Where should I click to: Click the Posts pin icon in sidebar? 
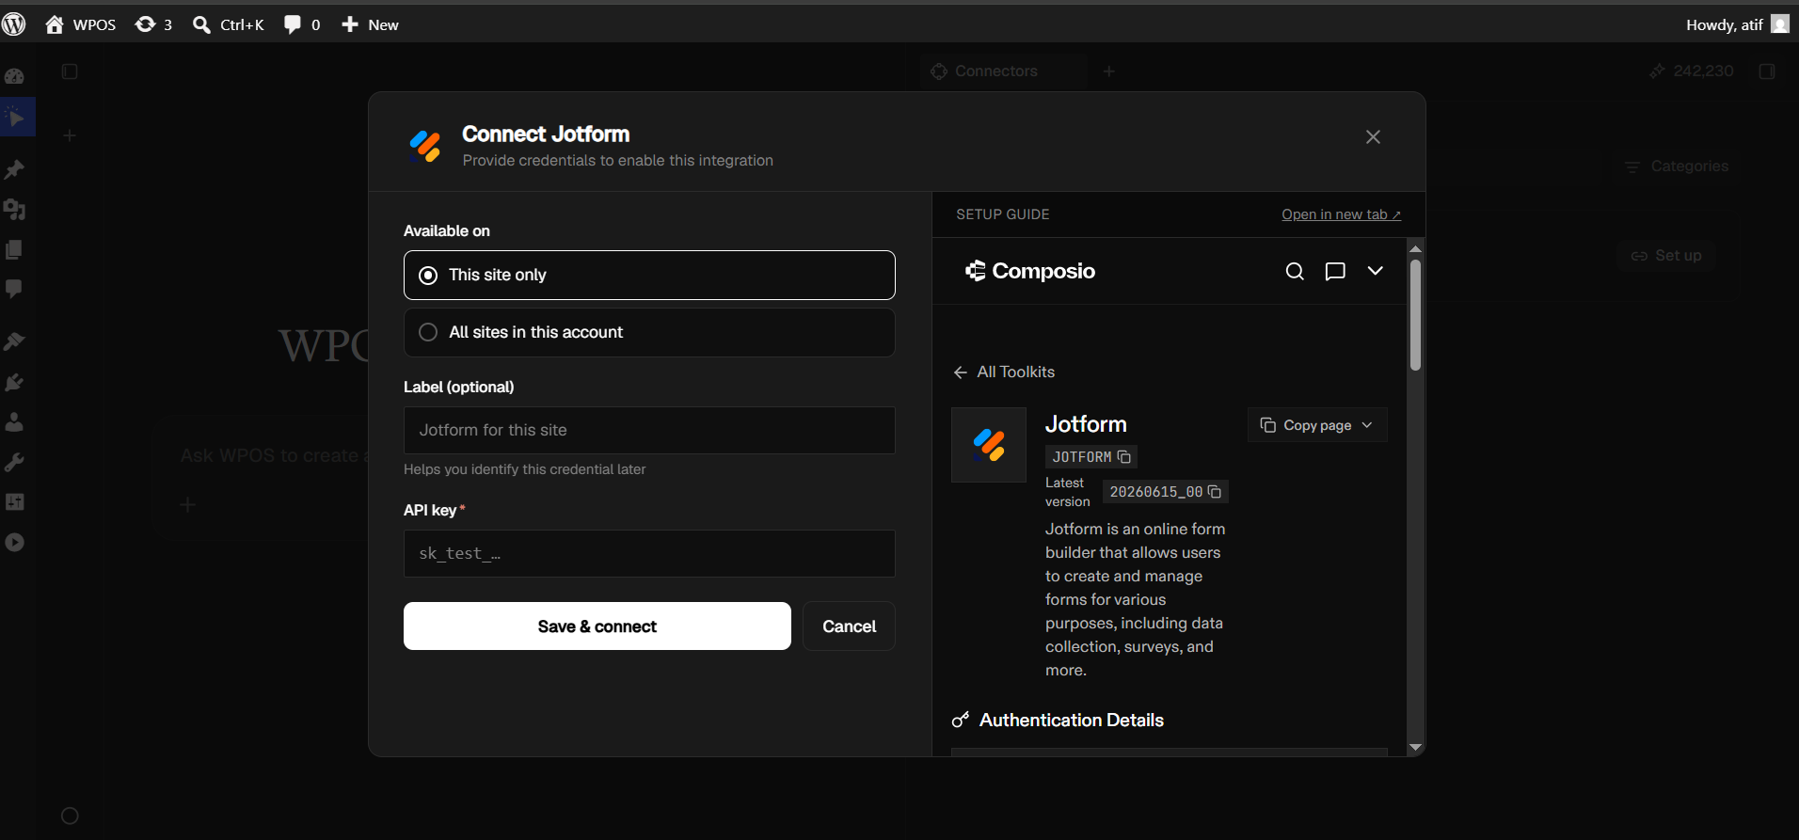pyautogui.click(x=14, y=169)
